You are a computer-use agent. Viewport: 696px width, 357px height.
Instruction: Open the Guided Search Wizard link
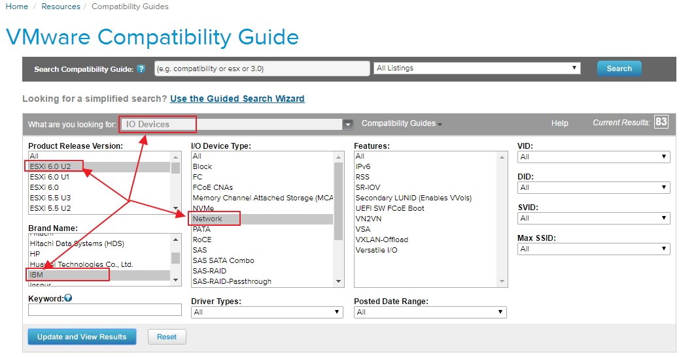tap(237, 99)
